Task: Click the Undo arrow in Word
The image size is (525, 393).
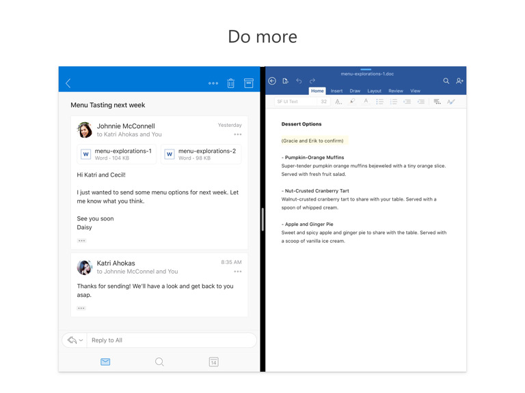Action: point(299,81)
